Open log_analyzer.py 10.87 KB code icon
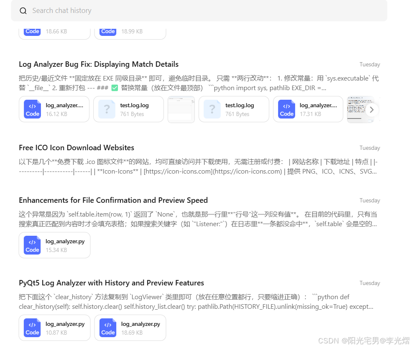411x348 pixels. tap(32, 328)
